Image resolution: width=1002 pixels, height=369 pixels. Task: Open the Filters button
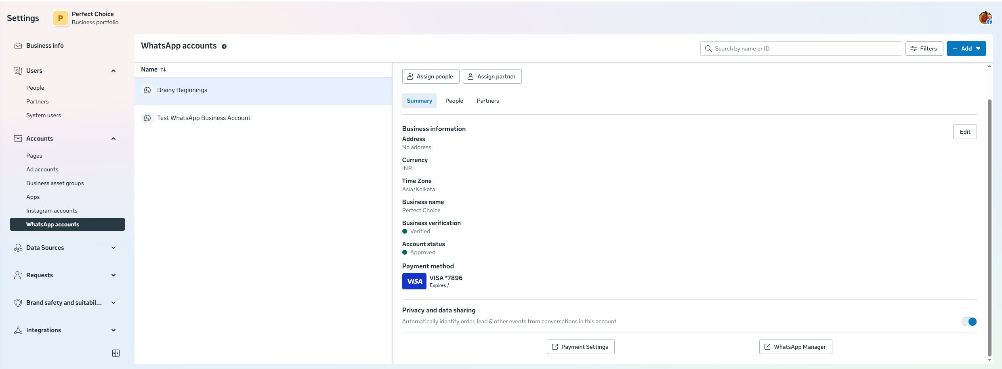(x=924, y=48)
